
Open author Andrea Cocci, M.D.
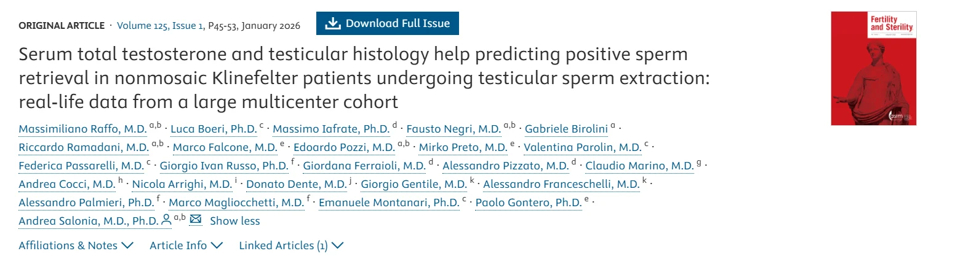(x=66, y=184)
